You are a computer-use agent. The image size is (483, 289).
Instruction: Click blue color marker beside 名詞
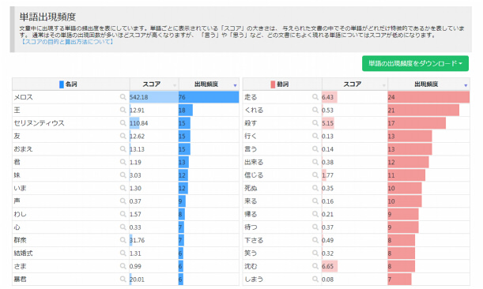62,84
